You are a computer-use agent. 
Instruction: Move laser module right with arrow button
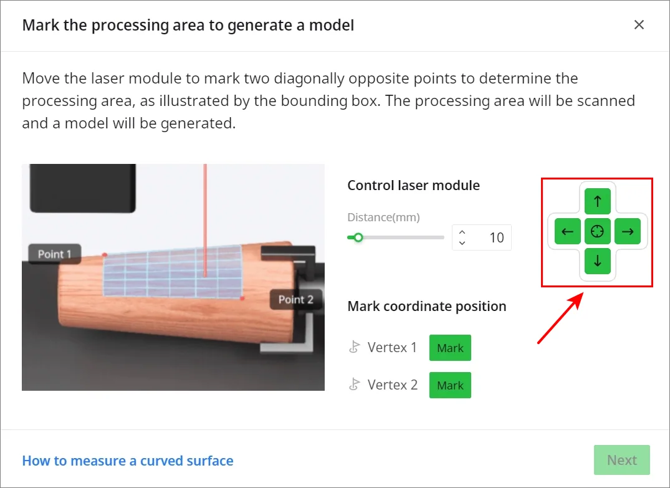click(628, 231)
